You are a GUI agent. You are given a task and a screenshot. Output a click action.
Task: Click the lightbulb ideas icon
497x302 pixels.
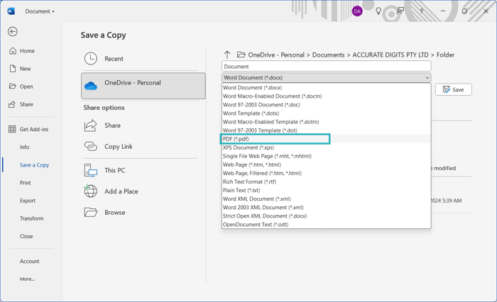[x=378, y=11]
